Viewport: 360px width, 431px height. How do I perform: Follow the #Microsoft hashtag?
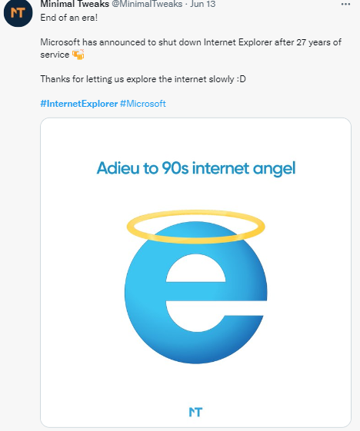click(143, 104)
